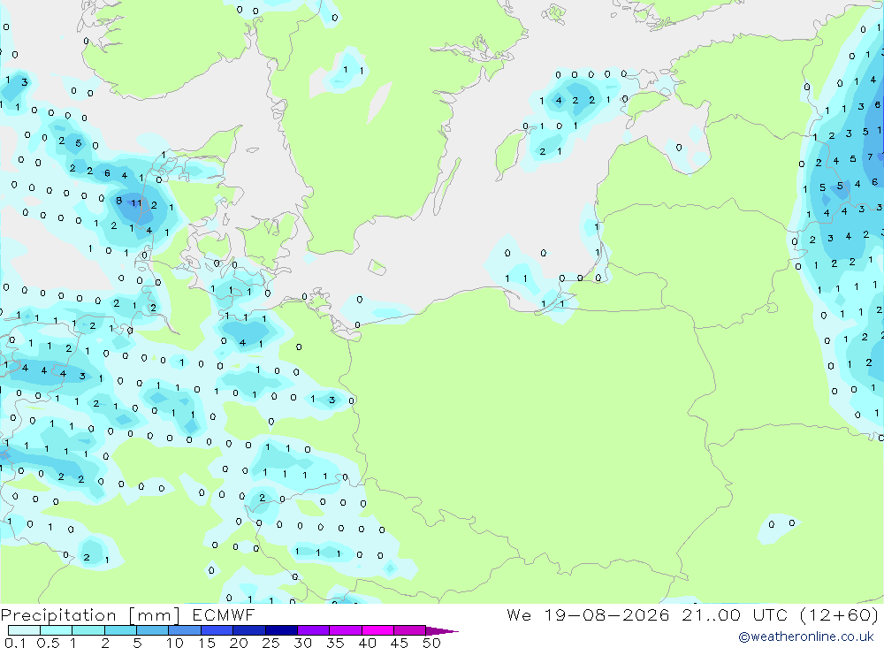
Task: Click the 'Precipitation [mm]' title text
Action: pyautogui.click(x=90, y=614)
